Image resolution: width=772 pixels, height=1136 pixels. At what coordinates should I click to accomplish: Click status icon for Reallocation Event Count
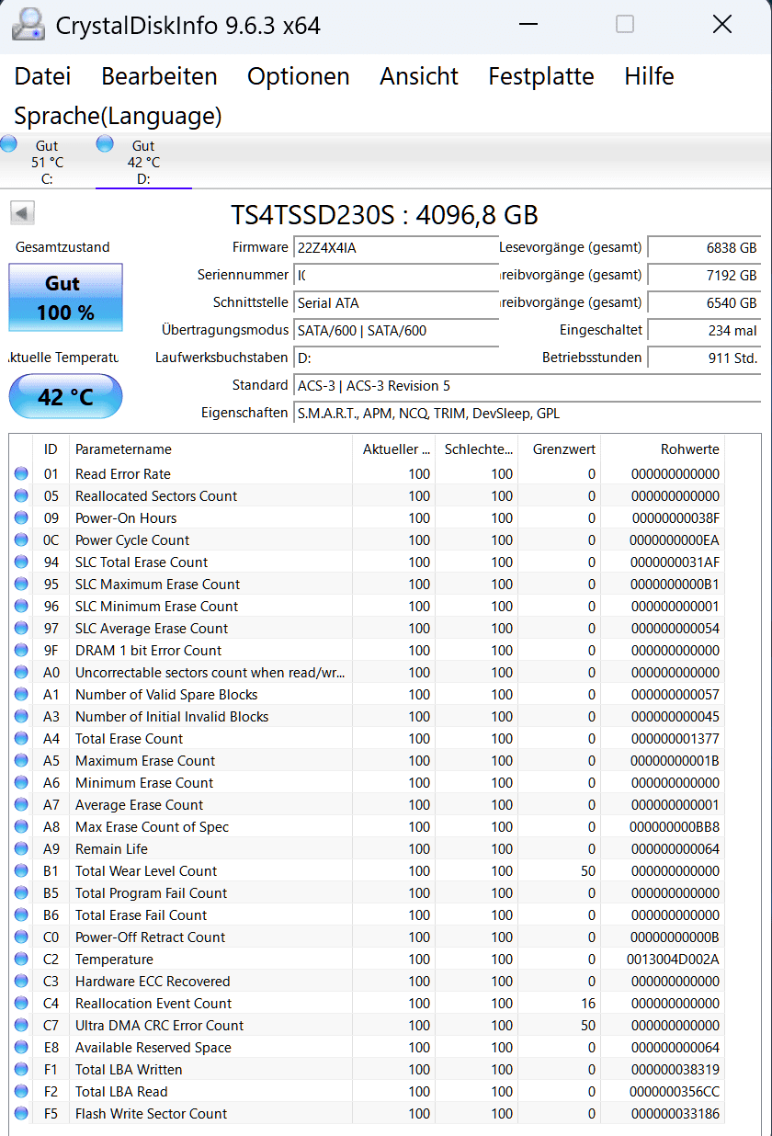[x=21, y=1004]
